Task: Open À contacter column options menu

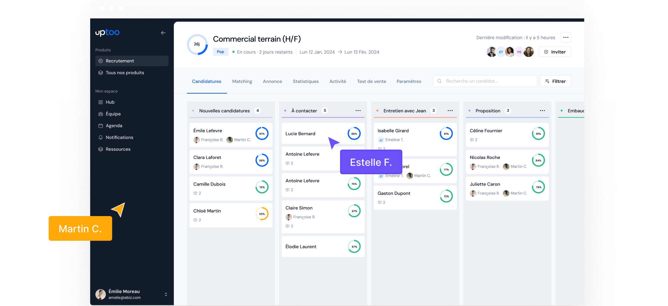Action: 358,111
